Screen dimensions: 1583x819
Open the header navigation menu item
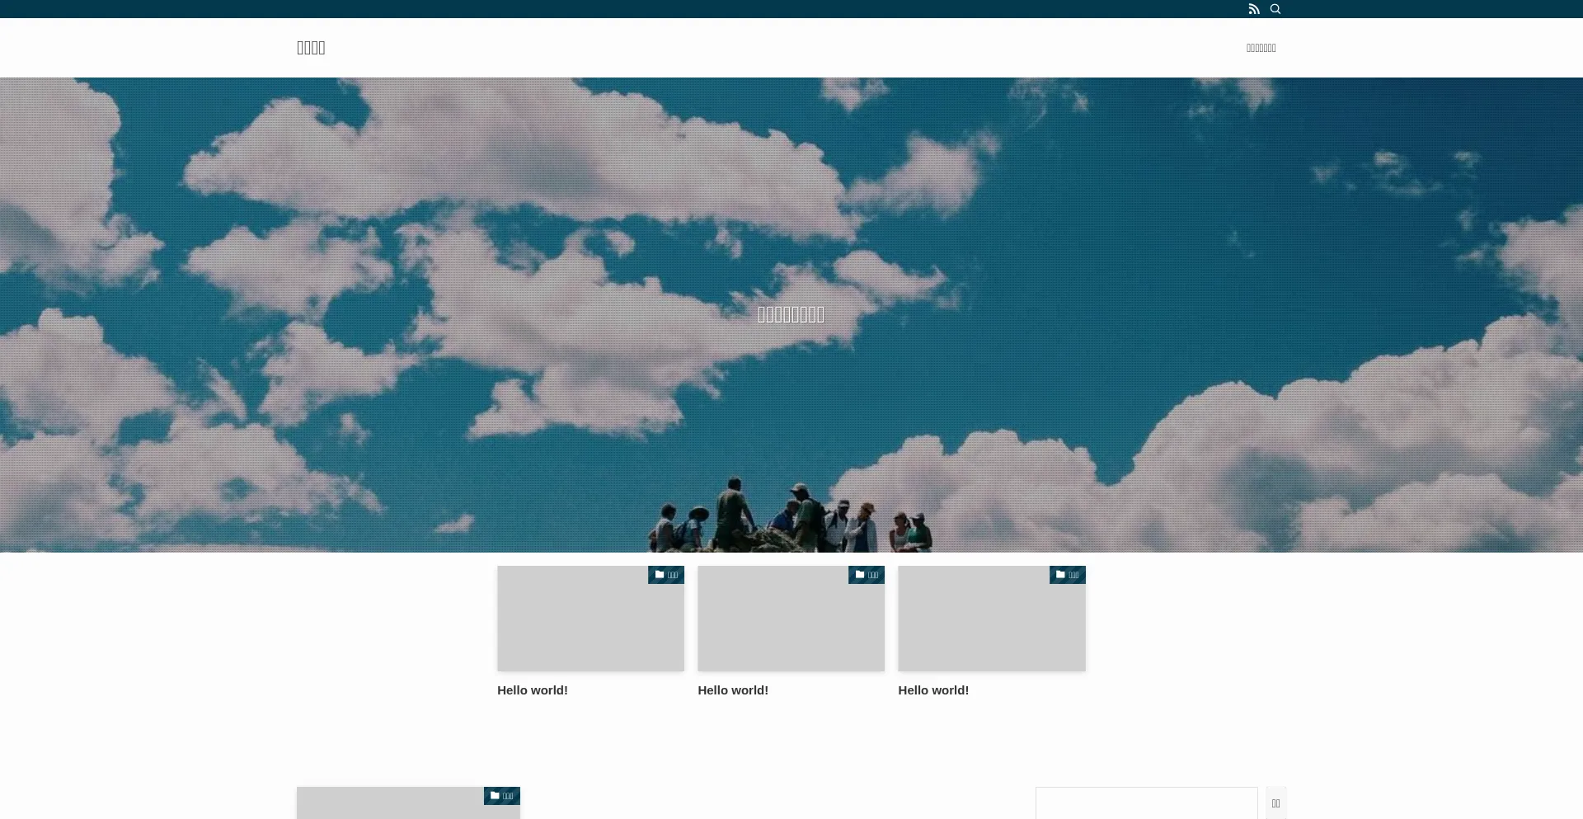1261,48
